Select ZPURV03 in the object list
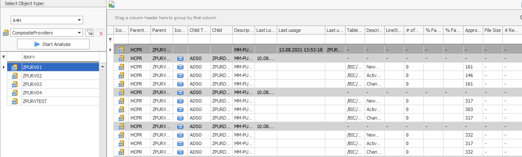 [x=60, y=84]
